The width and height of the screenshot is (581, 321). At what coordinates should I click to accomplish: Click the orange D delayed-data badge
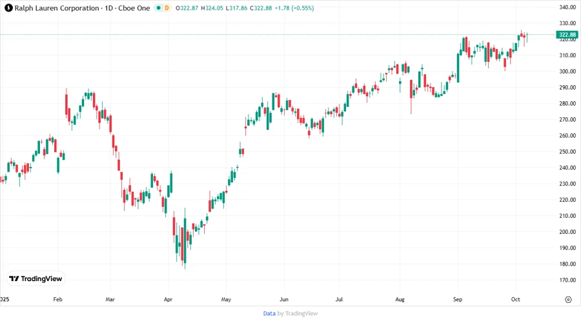pyautogui.click(x=167, y=8)
